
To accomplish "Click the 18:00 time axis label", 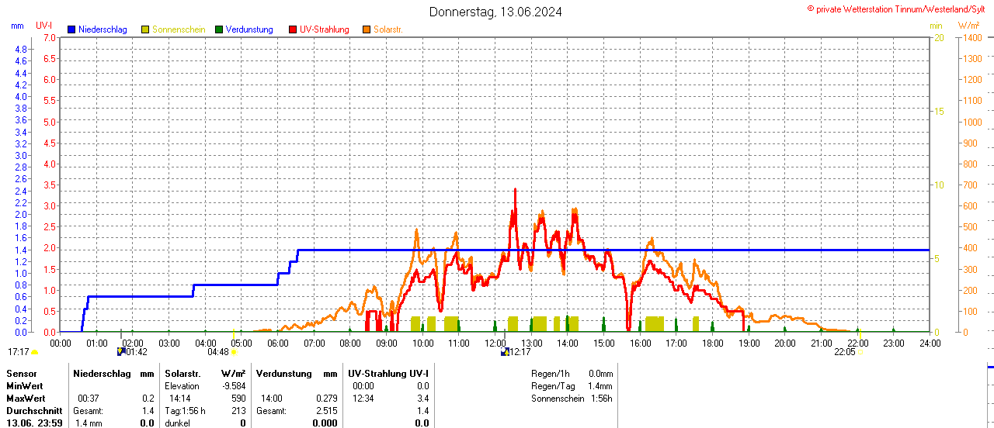I will (x=712, y=343).
